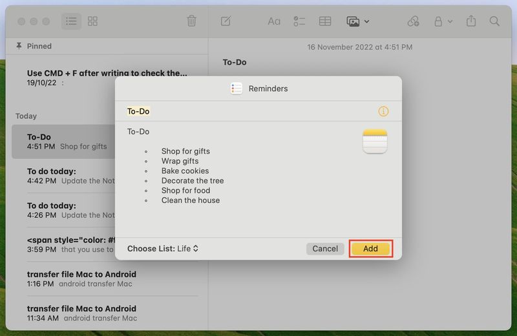
Task: Open the Choose List: Life dropdown
Action: pyautogui.click(x=163, y=249)
